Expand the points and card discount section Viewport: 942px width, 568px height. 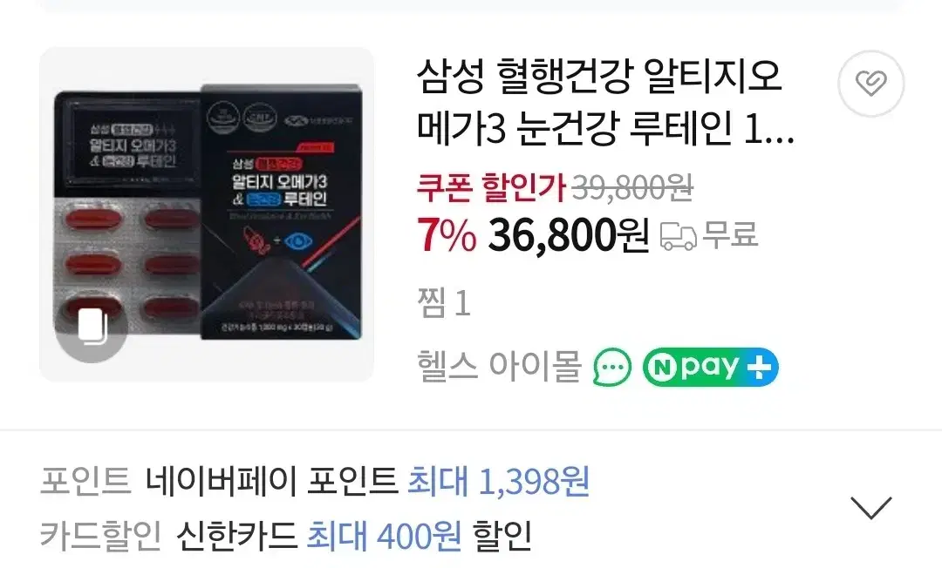pyautogui.click(x=871, y=508)
